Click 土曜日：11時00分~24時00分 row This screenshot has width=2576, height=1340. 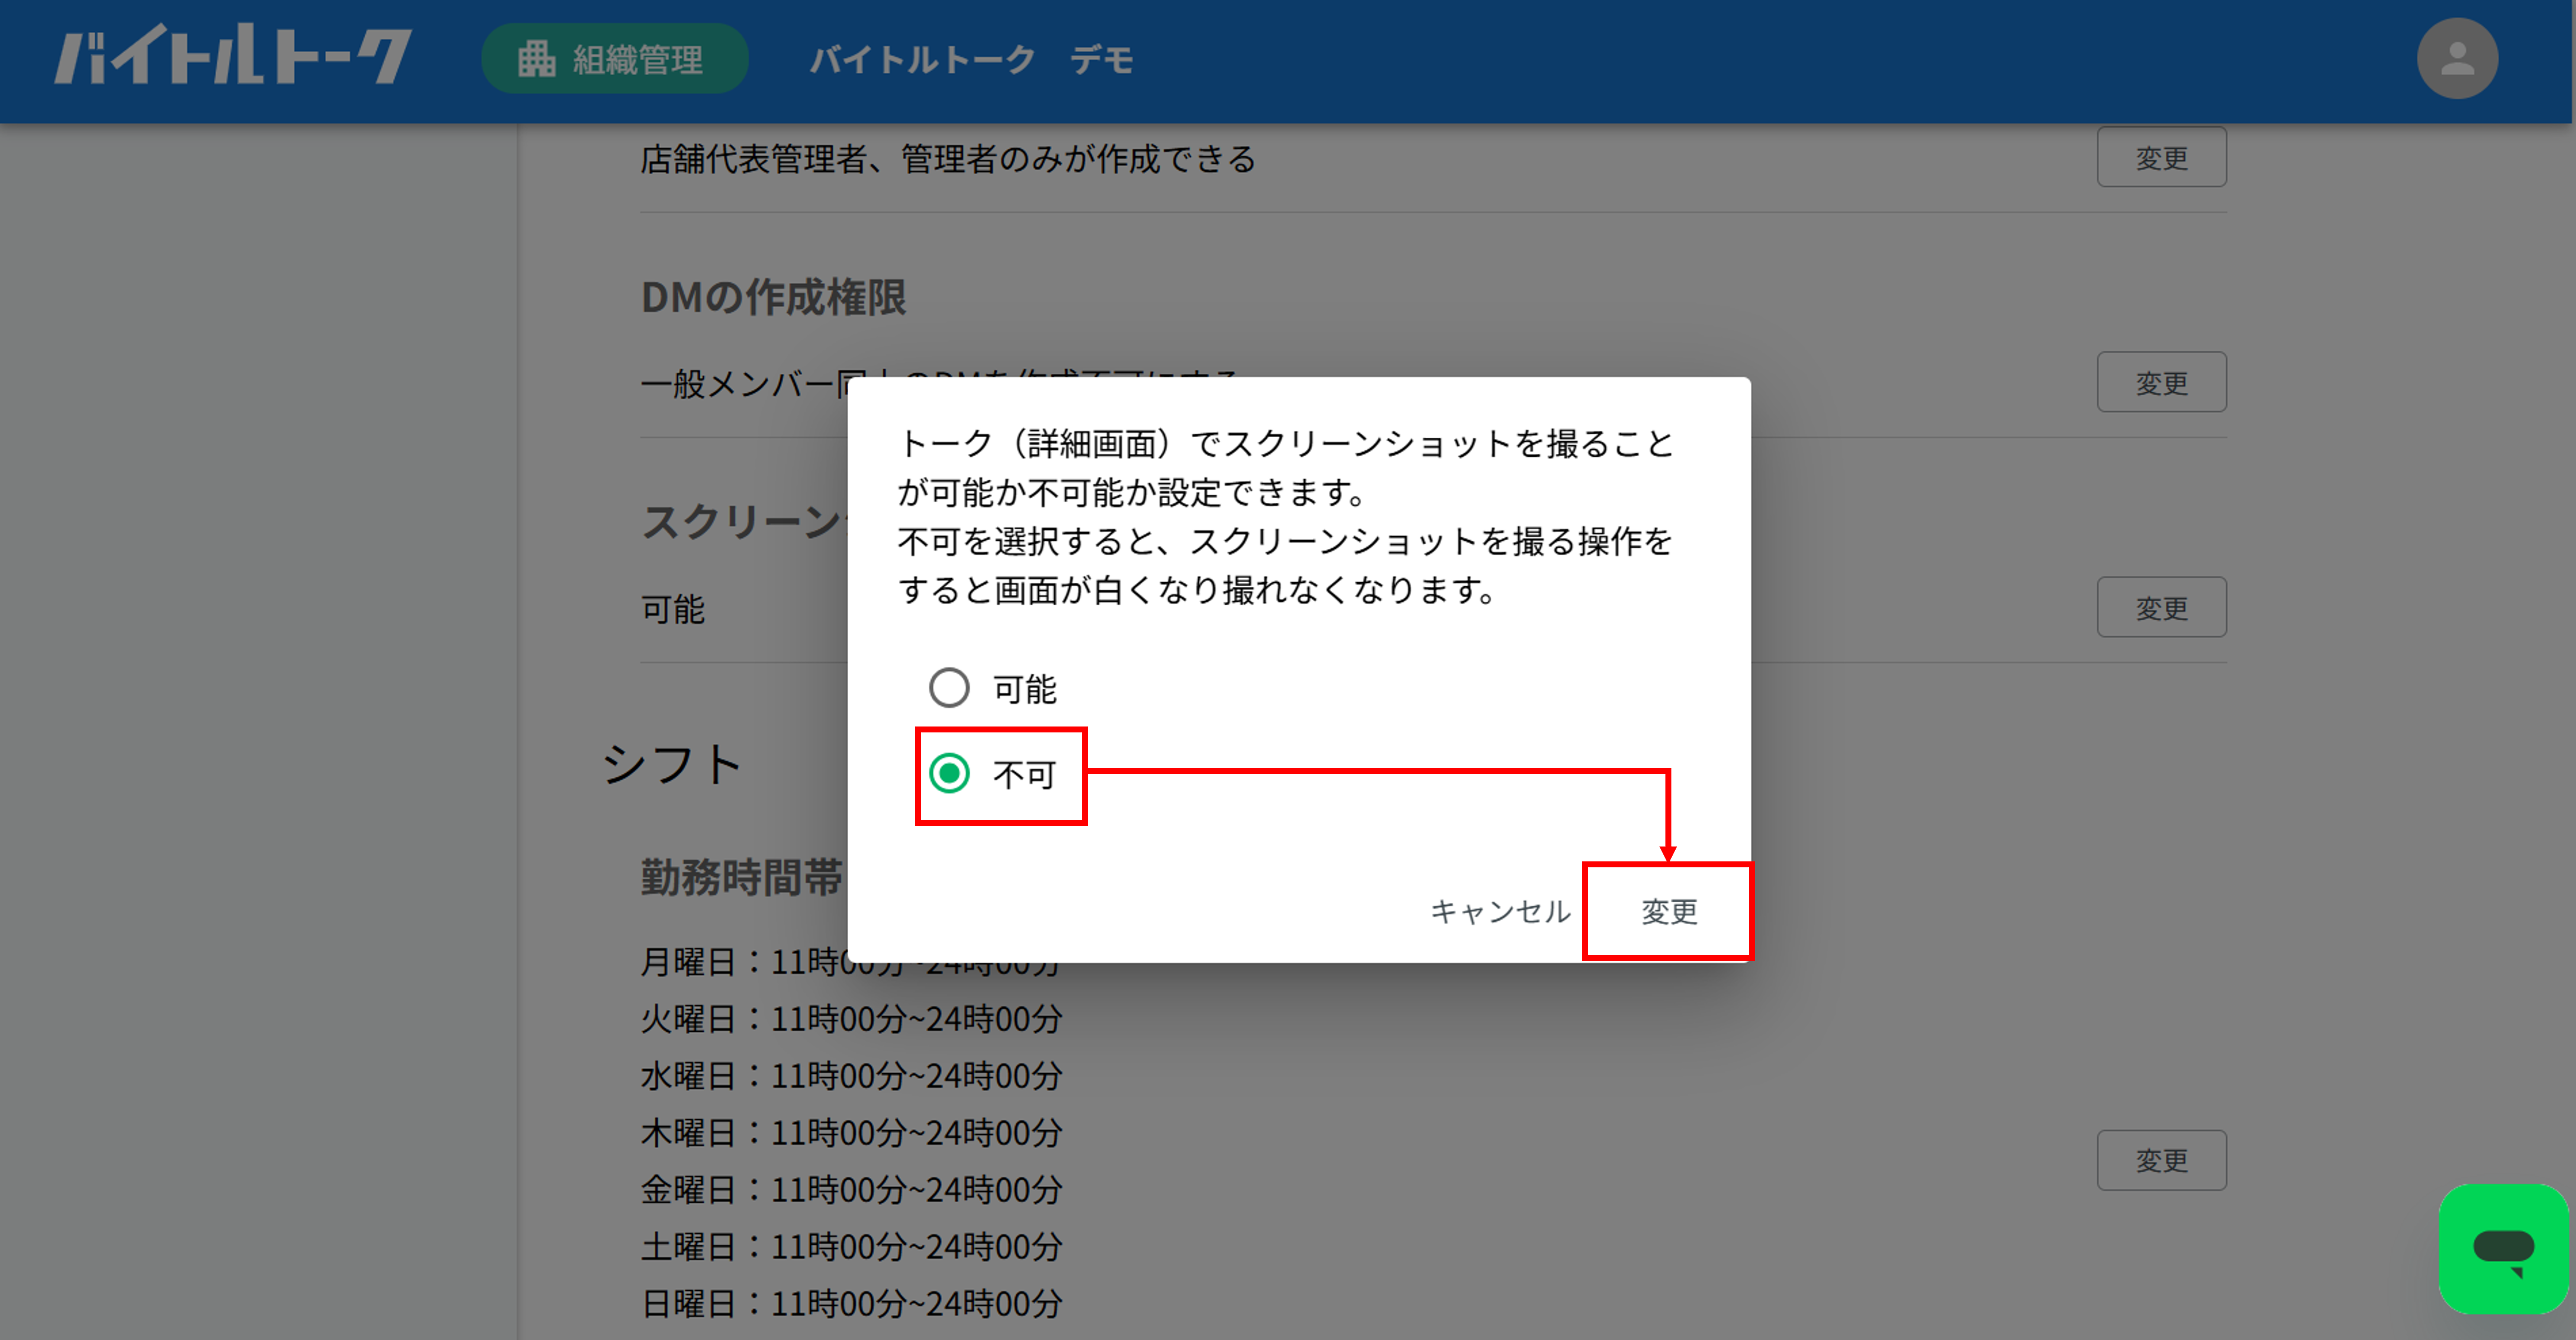(x=851, y=1247)
